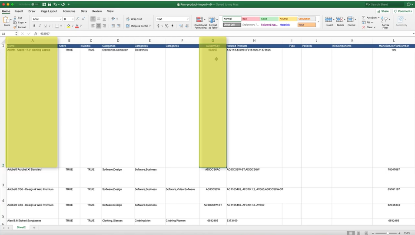Screen dimensions: 415x235
Task: Save the workbook with the floppy disk icon
Action: 50,4
